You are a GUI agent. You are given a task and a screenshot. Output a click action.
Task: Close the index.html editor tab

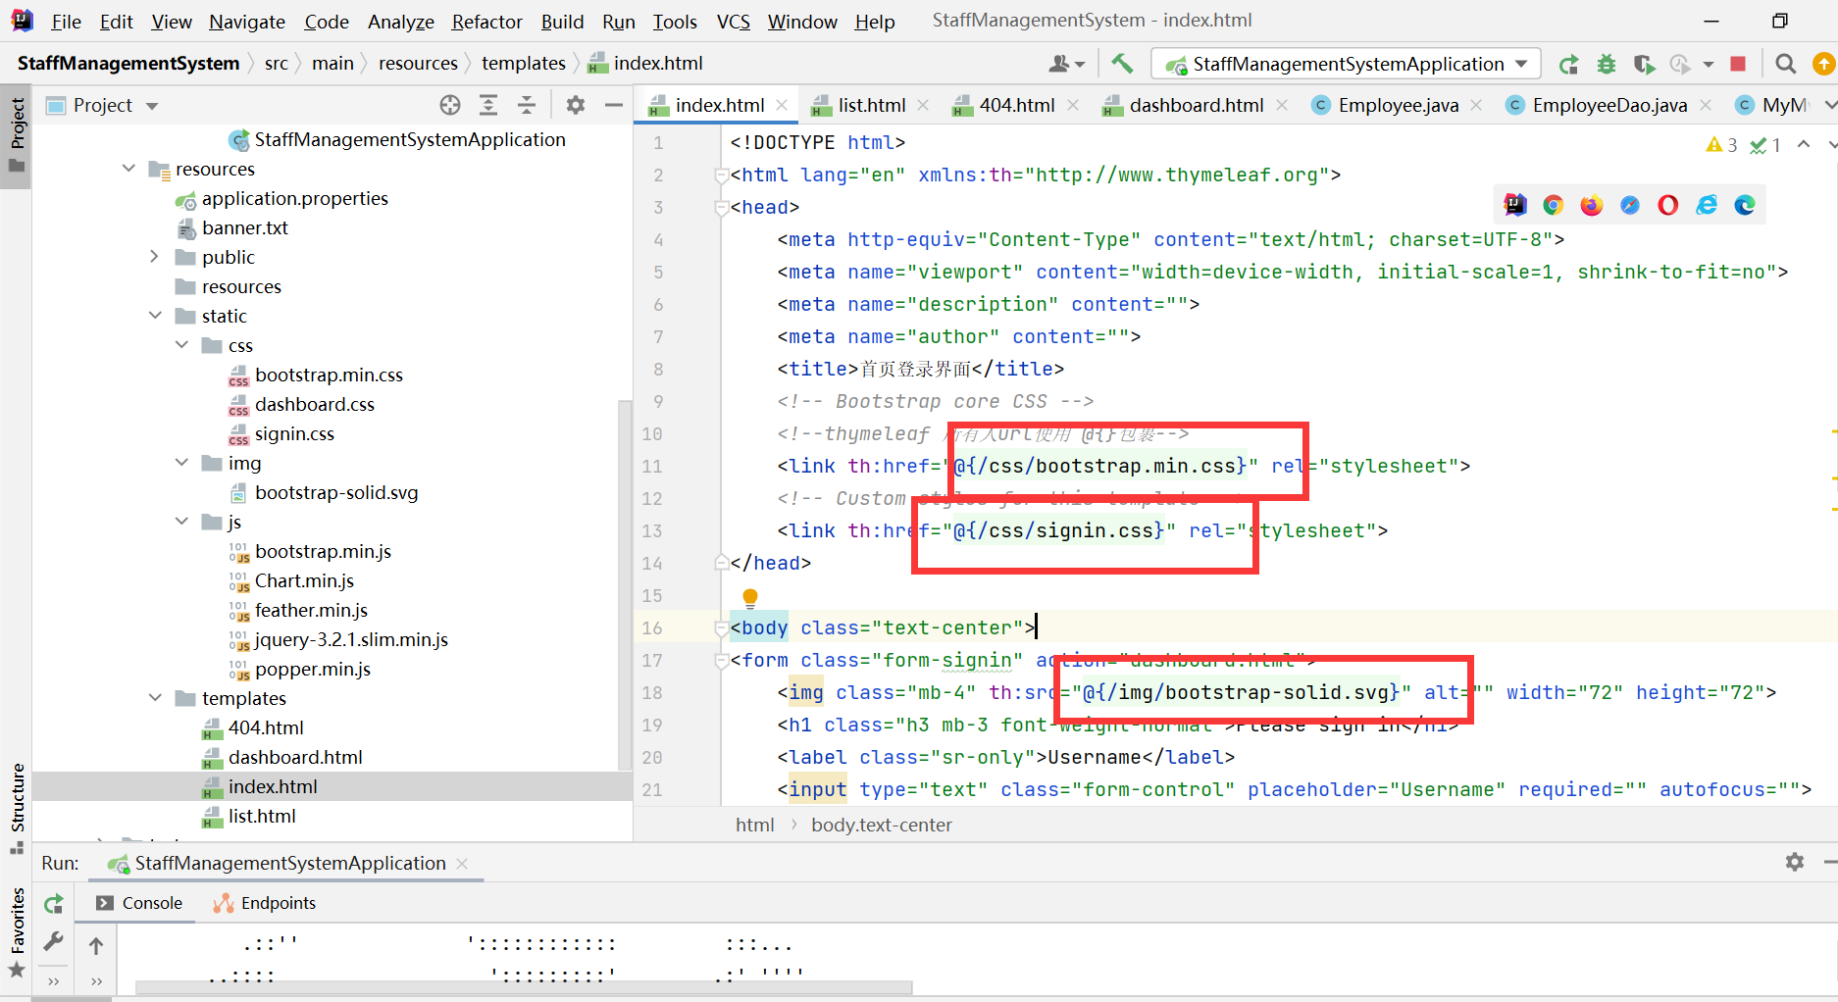point(782,105)
